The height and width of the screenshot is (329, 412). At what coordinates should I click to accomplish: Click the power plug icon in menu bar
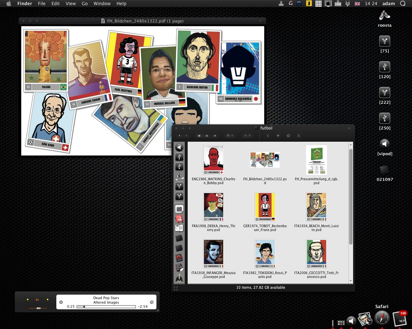tap(348, 4)
